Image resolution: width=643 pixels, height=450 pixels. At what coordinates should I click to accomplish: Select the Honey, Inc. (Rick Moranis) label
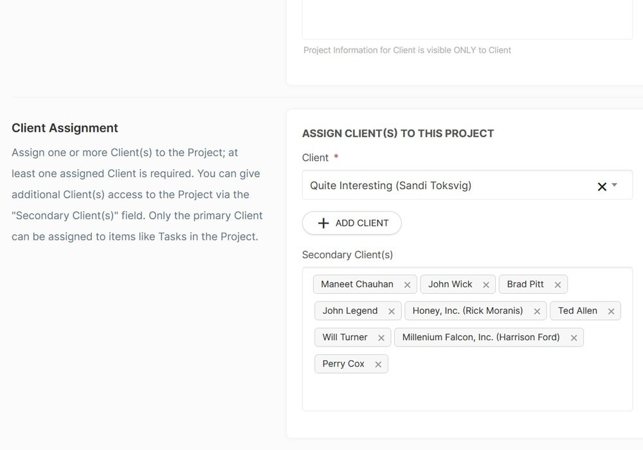[x=467, y=311]
